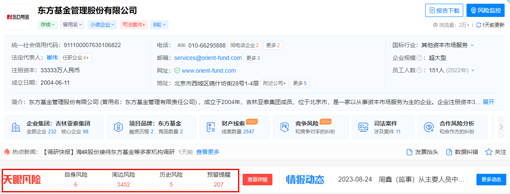510x194 pixels.
Task: Open 竞品数量 2 details
Action: pos(171,132)
